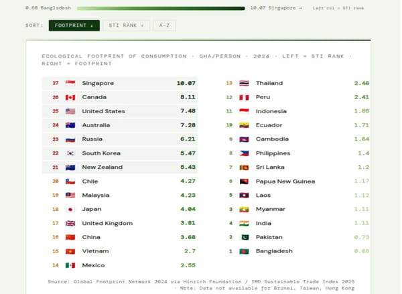Click the Papua New Guinea flag icon

click(x=244, y=181)
